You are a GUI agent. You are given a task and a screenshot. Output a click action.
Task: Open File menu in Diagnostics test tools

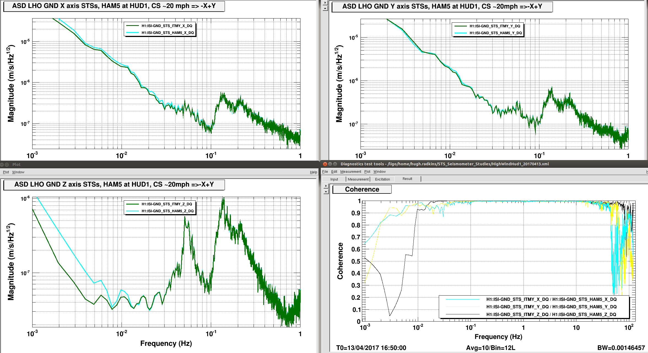point(325,171)
